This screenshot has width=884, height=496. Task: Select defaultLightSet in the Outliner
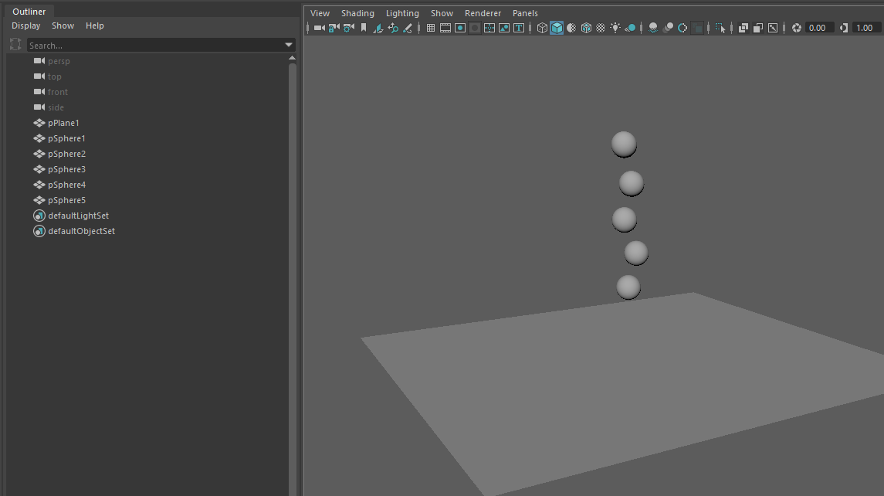pyautogui.click(x=77, y=215)
